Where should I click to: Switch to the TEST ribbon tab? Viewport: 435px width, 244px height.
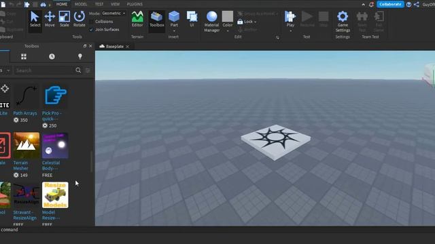[x=99, y=4]
